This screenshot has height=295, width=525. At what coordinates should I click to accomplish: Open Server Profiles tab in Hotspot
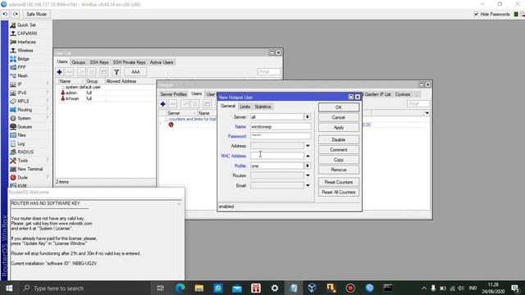[173, 94]
